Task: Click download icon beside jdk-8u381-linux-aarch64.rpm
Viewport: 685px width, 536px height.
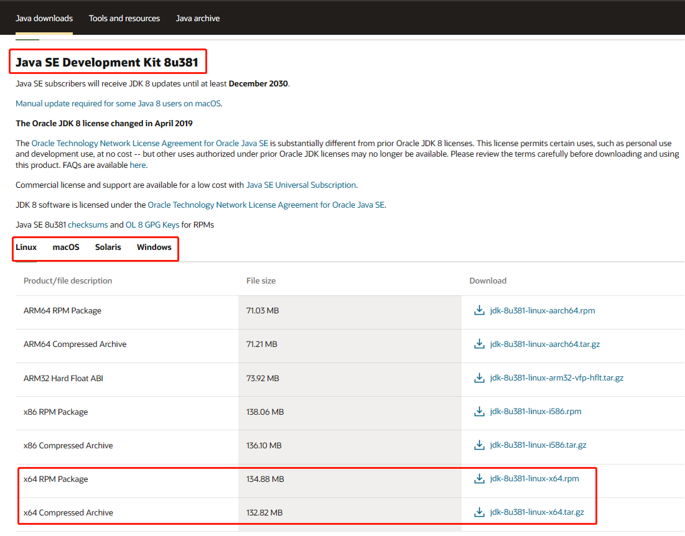Action: tap(479, 310)
